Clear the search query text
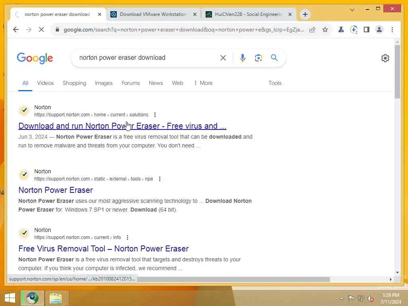 tap(223, 58)
